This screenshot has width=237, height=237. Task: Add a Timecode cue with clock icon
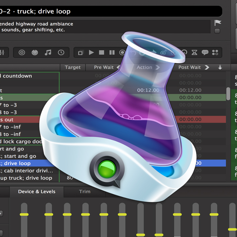pyautogui.click(x=61, y=52)
